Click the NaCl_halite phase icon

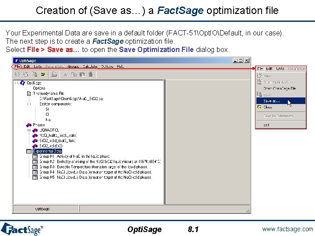(x=35, y=135)
